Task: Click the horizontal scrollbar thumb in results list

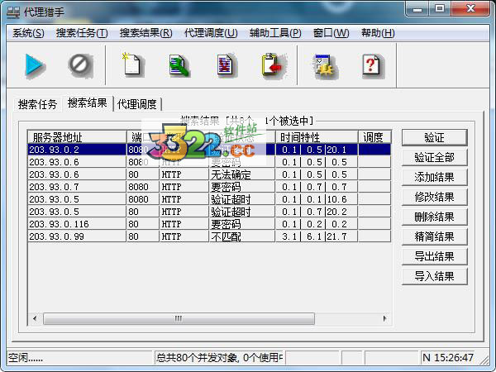Action: [179, 318]
